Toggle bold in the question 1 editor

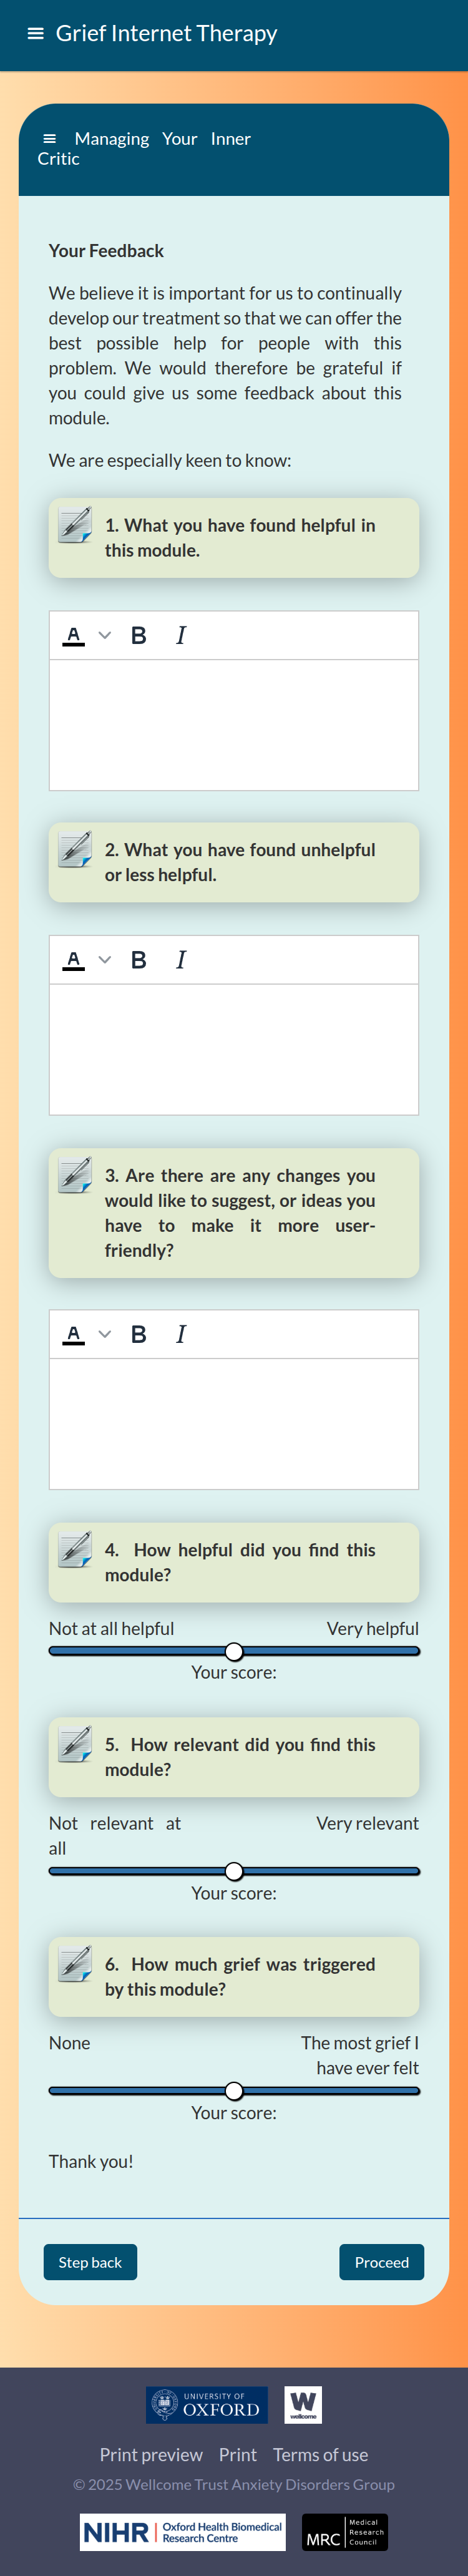(x=139, y=636)
